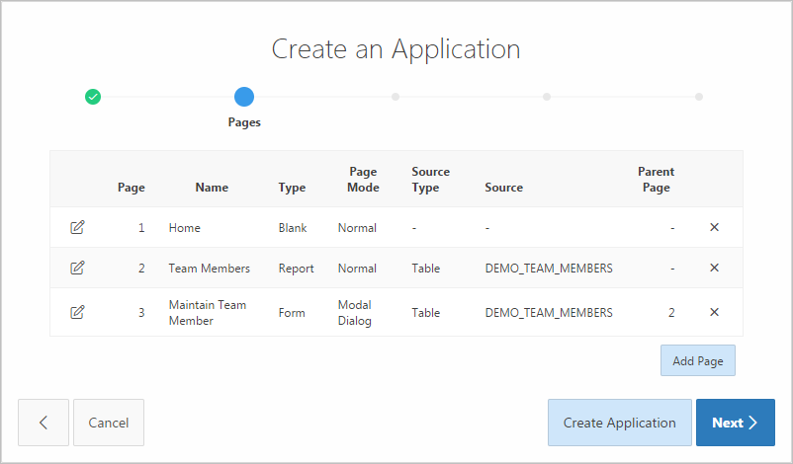This screenshot has height=464, width=793.
Task: Edit the Team Members page row
Action: coord(77,269)
